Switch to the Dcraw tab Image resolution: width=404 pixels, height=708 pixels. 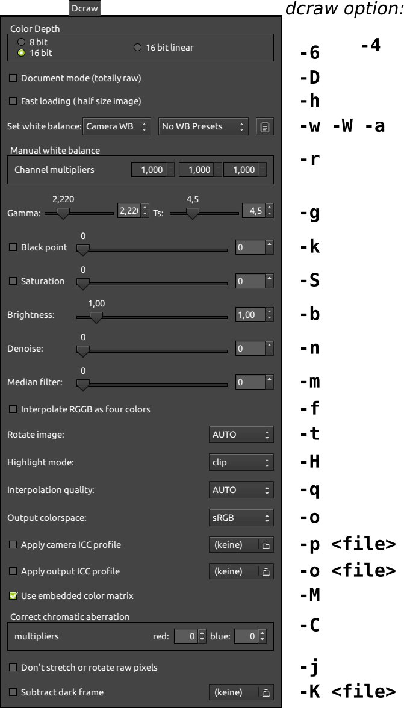(x=85, y=8)
